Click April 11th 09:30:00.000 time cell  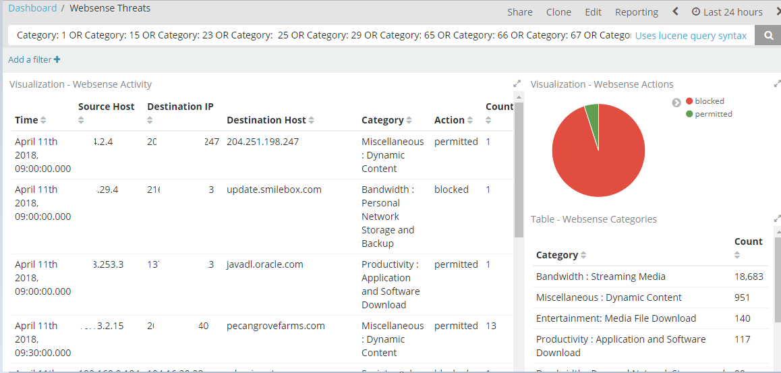tap(43, 339)
